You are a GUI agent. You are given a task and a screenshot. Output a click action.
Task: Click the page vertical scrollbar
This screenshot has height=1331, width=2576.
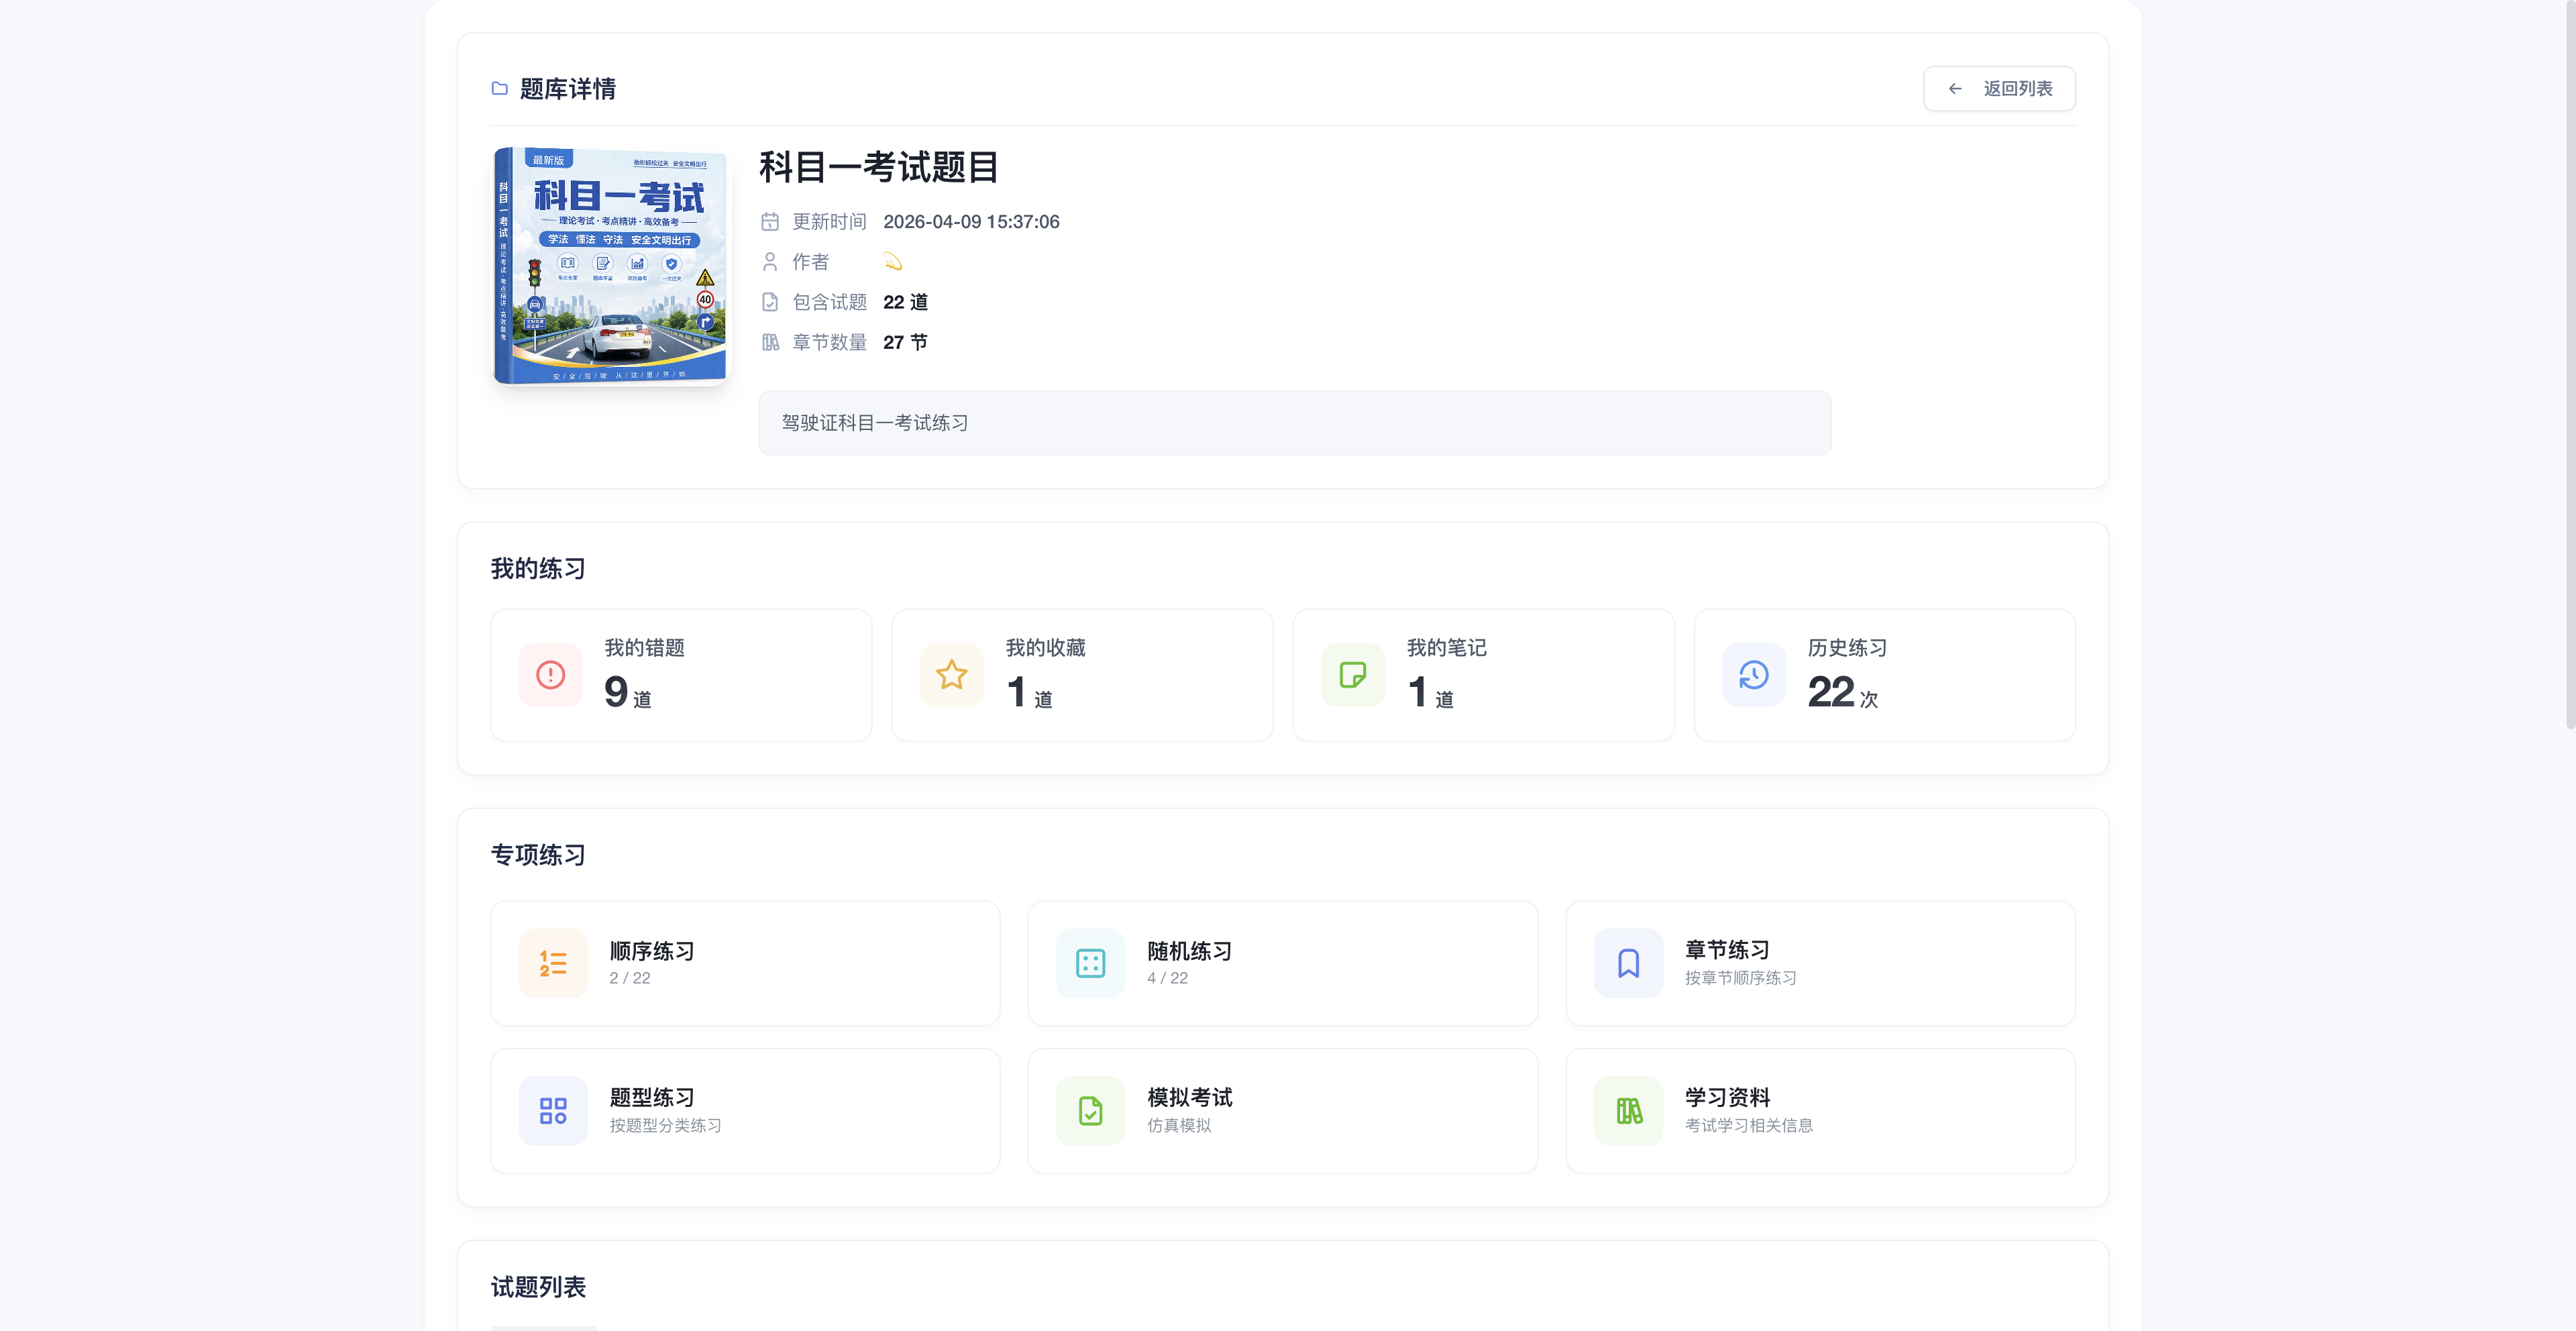2570,365
